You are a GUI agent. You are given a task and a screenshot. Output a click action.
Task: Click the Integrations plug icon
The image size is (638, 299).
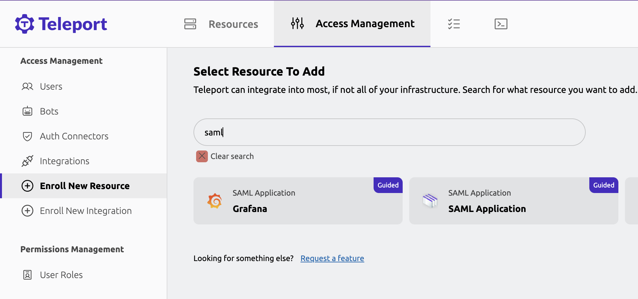click(x=27, y=161)
